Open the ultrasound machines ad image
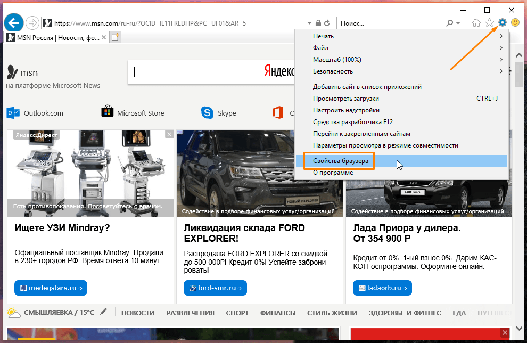Viewport: 527px width, 343px height. 90,173
